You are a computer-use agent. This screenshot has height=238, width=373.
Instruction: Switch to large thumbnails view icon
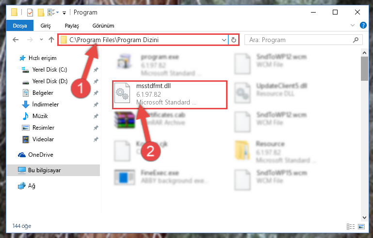click(361, 226)
